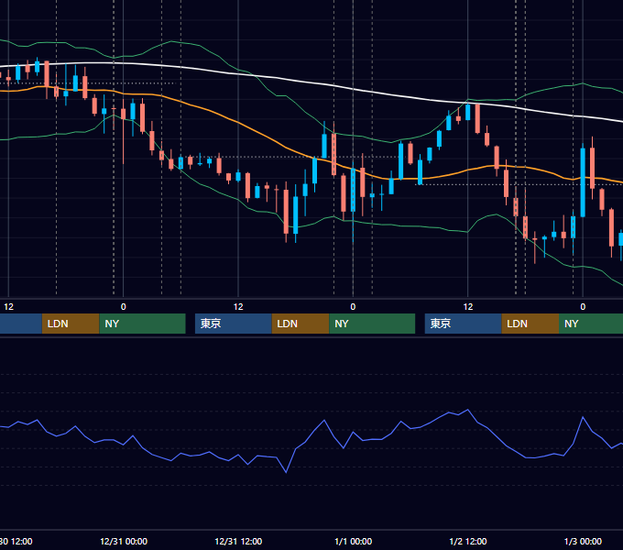Viewport: 623px width, 550px height.
Task: Click the 東京 session block on 12/31
Action: pyautogui.click(x=234, y=324)
